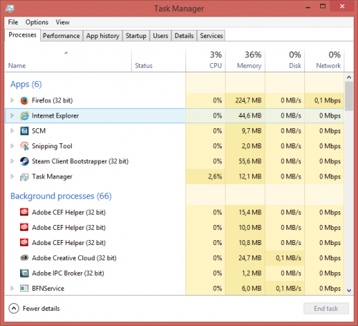This screenshot has width=358, height=326.
Task: Click the End task button
Action: [326, 309]
